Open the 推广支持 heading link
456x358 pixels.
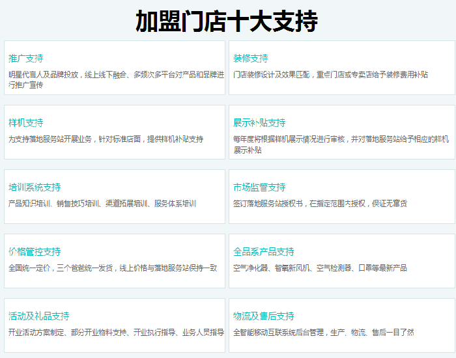(26, 59)
